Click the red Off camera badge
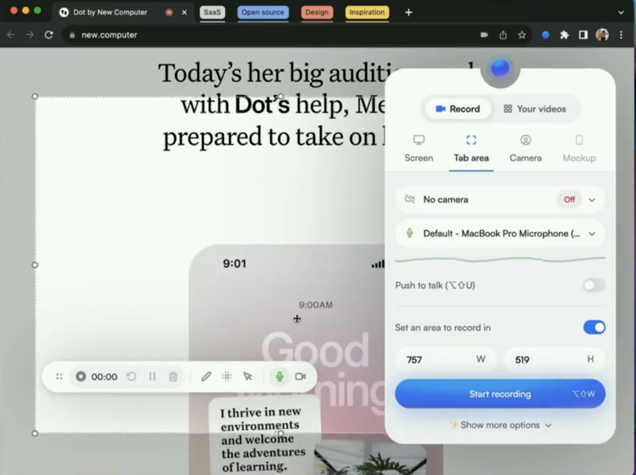The image size is (636, 475). click(x=569, y=200)
